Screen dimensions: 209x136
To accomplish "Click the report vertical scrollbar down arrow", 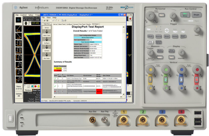I will pos(123,94).
